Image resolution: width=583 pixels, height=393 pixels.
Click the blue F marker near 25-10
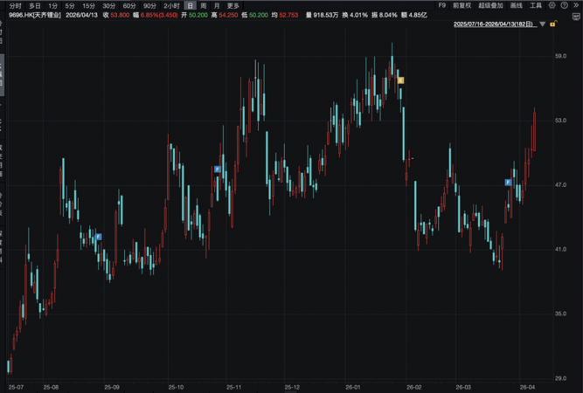coord(217,169)
